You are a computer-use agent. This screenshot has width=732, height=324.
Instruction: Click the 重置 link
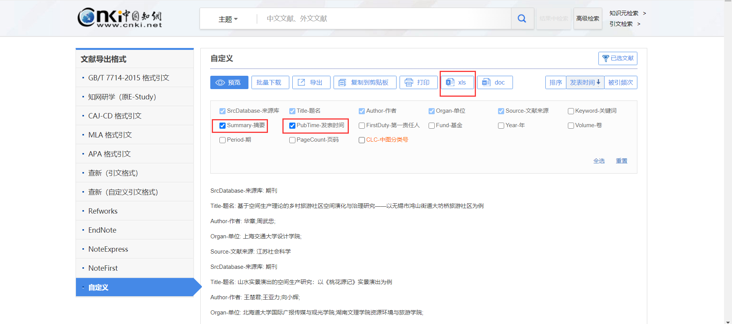pos(621,161)
